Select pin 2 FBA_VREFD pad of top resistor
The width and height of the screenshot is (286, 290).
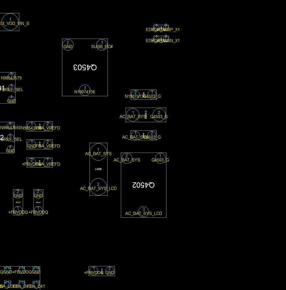coord(48,126)
